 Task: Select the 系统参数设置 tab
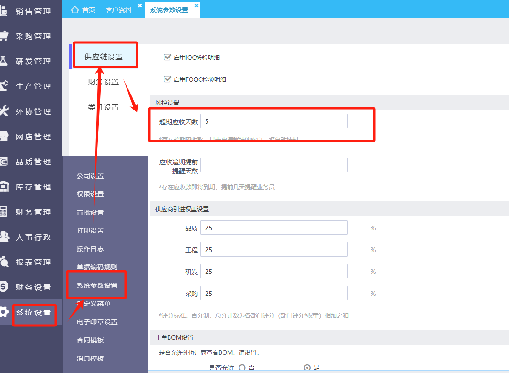pos(169,10)
